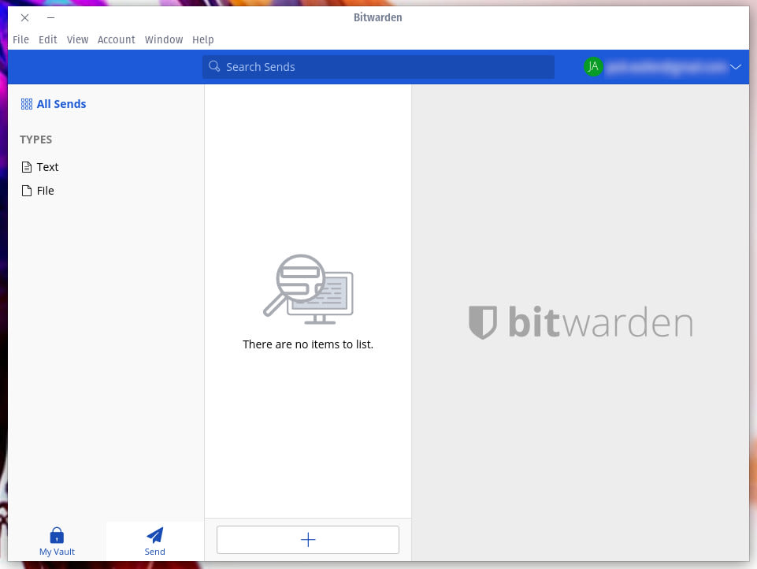
Task: Open the Window menu
Action: coord(164,39)
